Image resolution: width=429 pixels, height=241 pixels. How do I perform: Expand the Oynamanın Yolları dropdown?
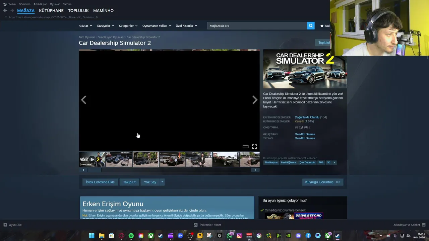click(157, 26)
